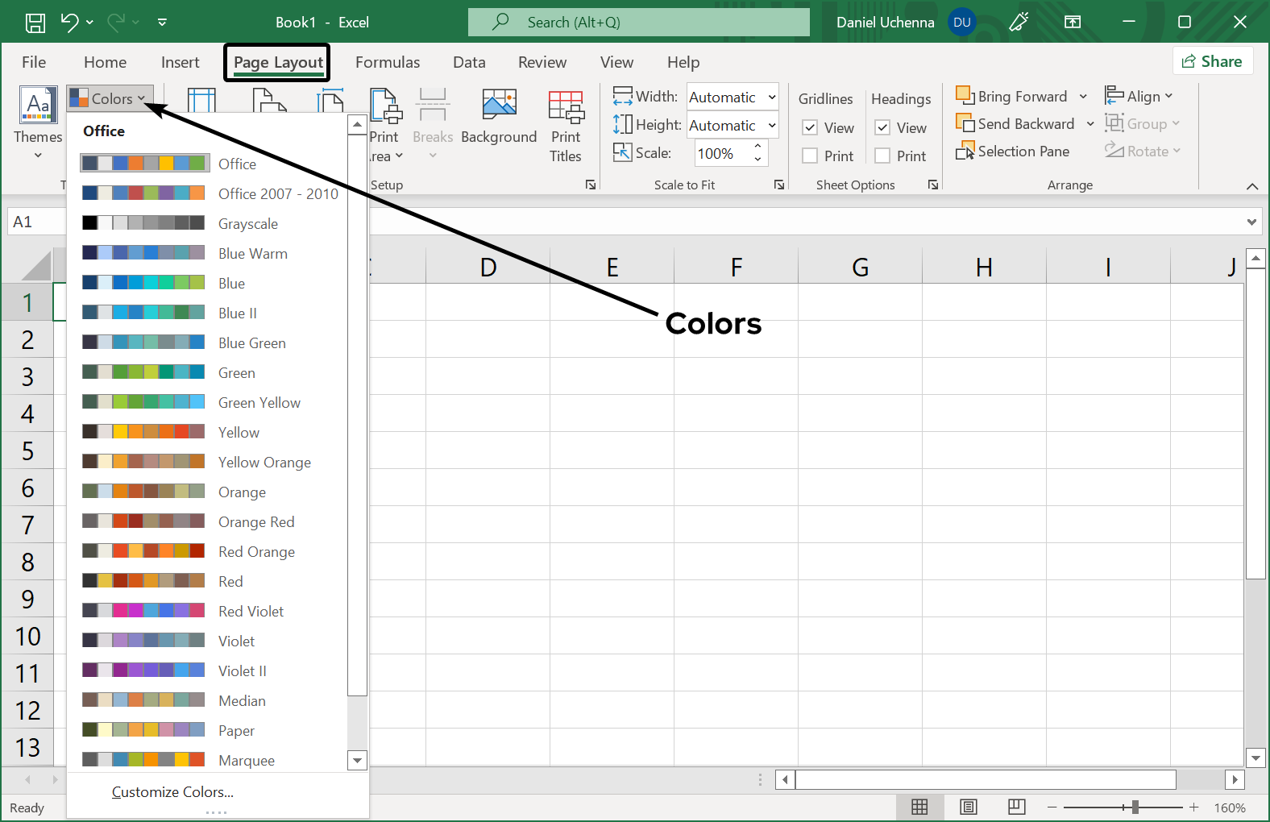The height and width of the screenshot is (822, 1270).
Task: Open the Data tab
Action: 469,62
